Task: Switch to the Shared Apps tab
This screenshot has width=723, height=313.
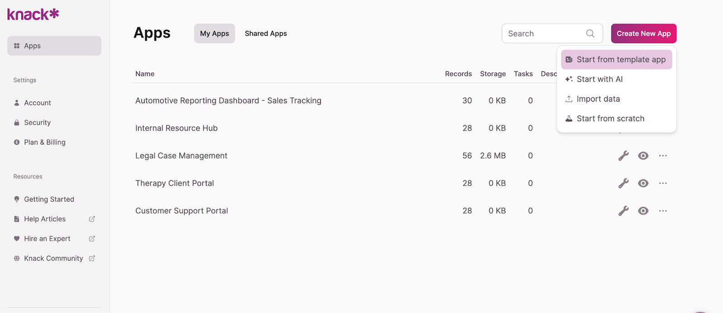Action: tap(266, 33)
